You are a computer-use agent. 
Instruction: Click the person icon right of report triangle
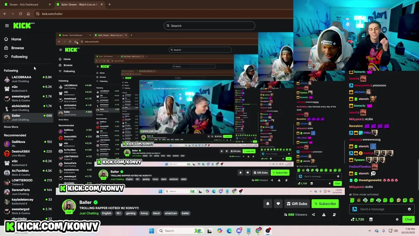(x=334, y=215)
